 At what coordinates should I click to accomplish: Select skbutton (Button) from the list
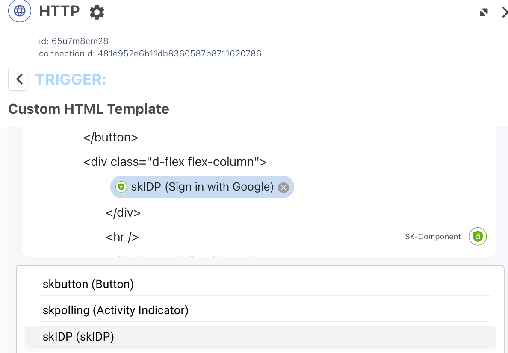click(88, 284)
